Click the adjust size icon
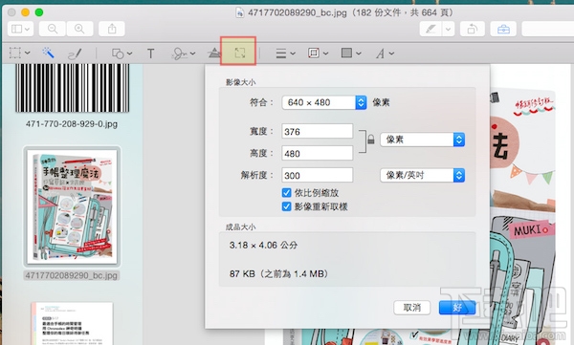The height and width of the screenshot is (345, 574). [240, 54]
